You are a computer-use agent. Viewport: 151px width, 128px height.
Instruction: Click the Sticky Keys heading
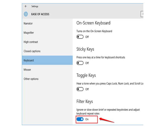pos(85,49)
